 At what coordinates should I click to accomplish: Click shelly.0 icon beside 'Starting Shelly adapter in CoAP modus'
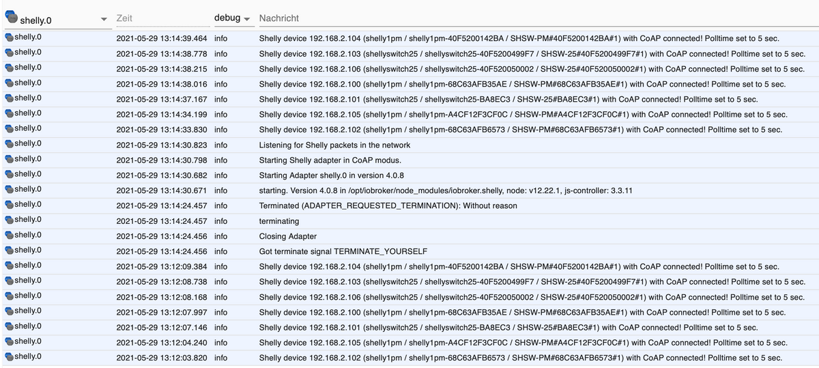9,159
